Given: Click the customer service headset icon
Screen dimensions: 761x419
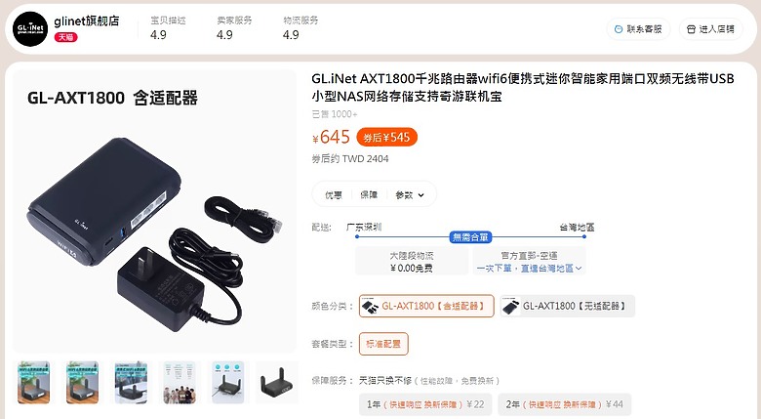Looking at the screenshot, I should tap(619, 29).
